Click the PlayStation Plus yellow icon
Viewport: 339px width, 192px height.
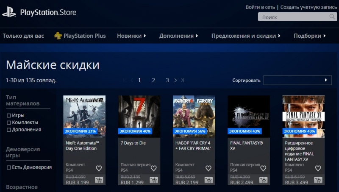coord(58,36)
